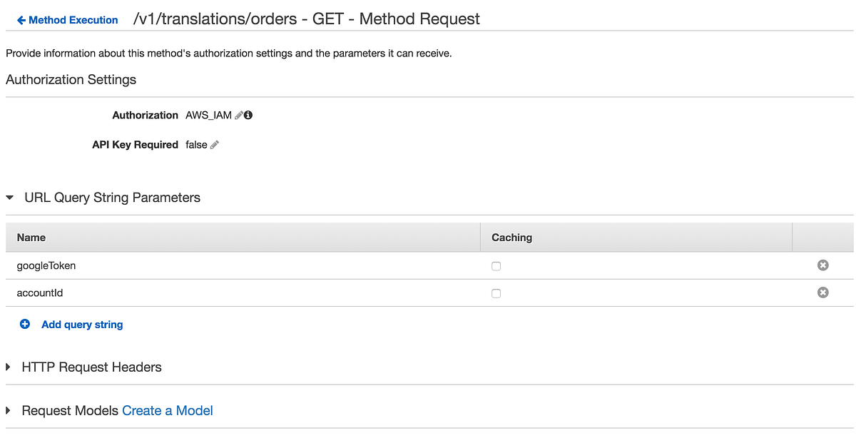Enable caching for googleToken
Image resolution: width=856 pixels, height=438 pixels.
point(496,265)
